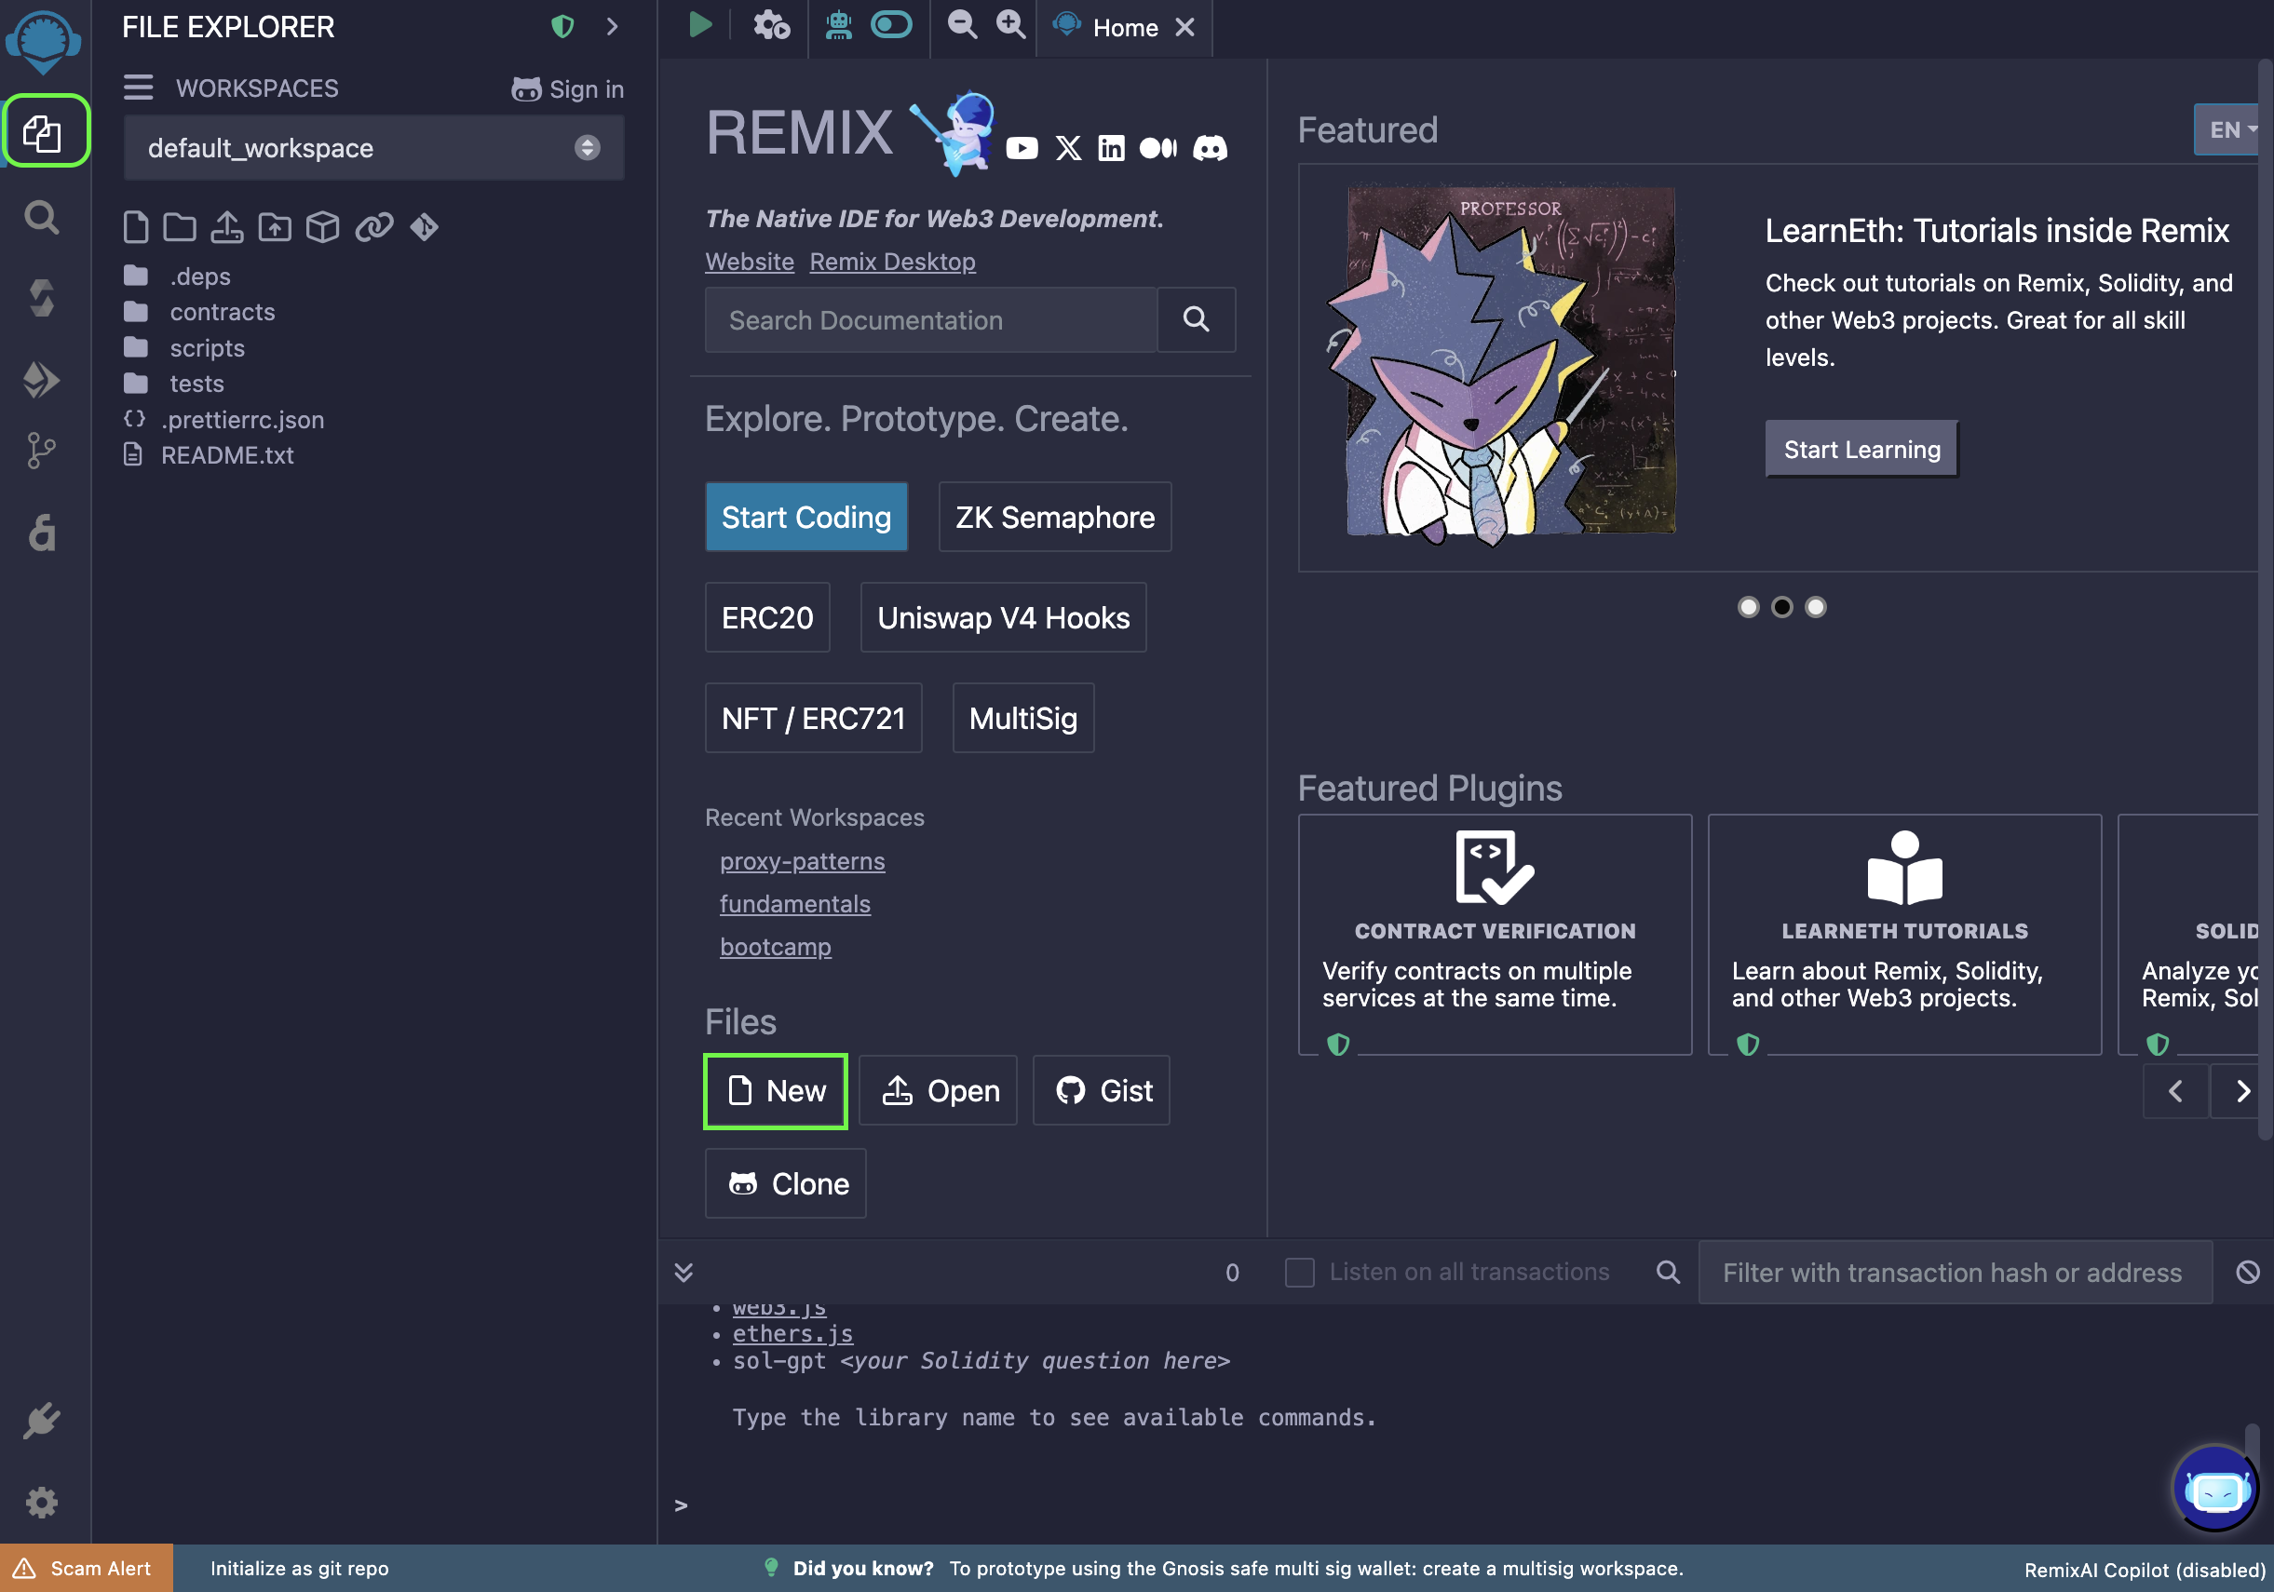Open the RemixAI chat assistant bubble
Screen dimensions: 2274x1592
coord(2214,1486)
